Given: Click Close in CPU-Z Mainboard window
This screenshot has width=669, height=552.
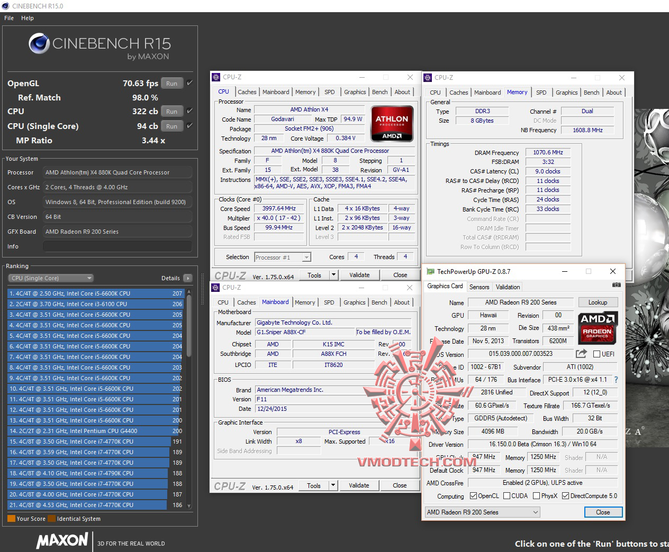Looking at the screenshot, I should 400,485.
